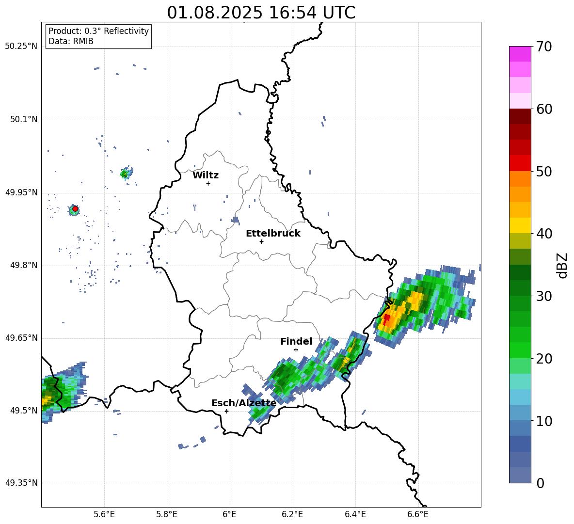
Task: Click the 49.65°N latitude label
Action: 21,337
